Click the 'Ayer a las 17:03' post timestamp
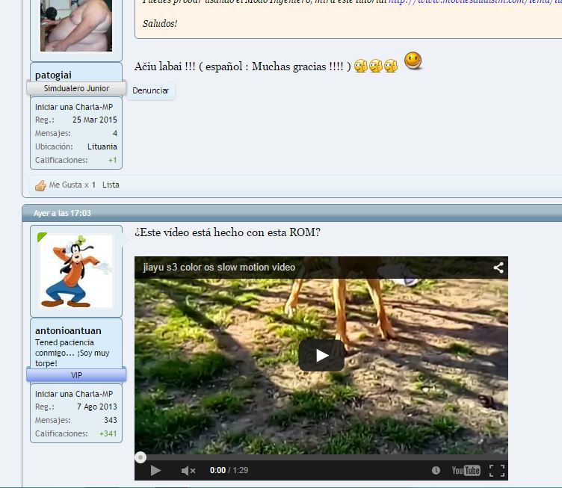562x488 pixels. (x=62, y=213)
